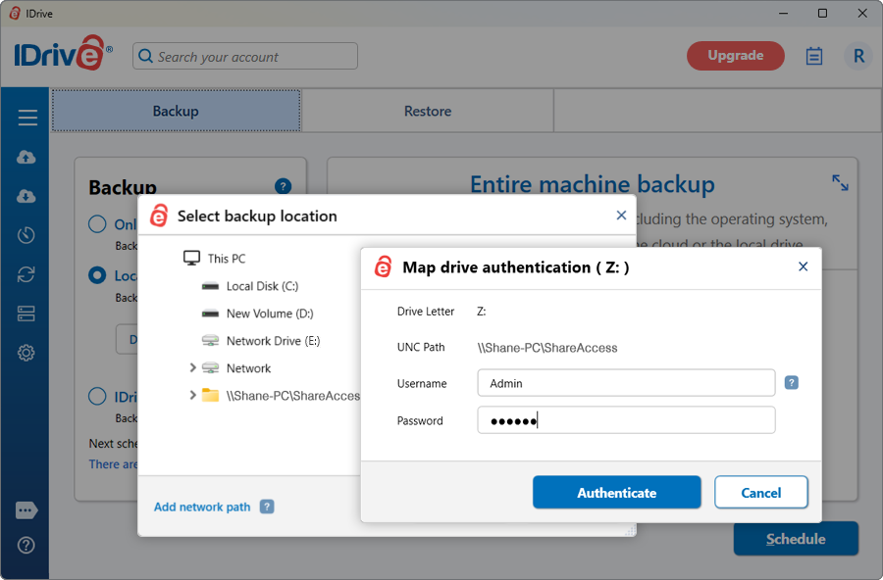Switch to the Restore tab
Image resolution: width=883 pixels, height=580 pixels.
428,111
